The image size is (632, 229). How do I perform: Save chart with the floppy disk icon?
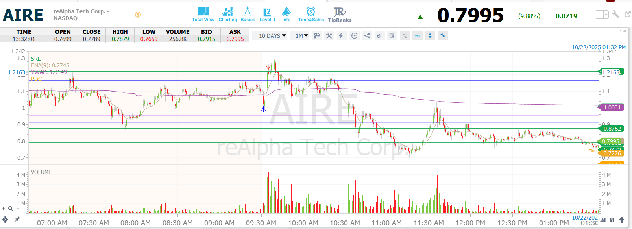point(612,220)
